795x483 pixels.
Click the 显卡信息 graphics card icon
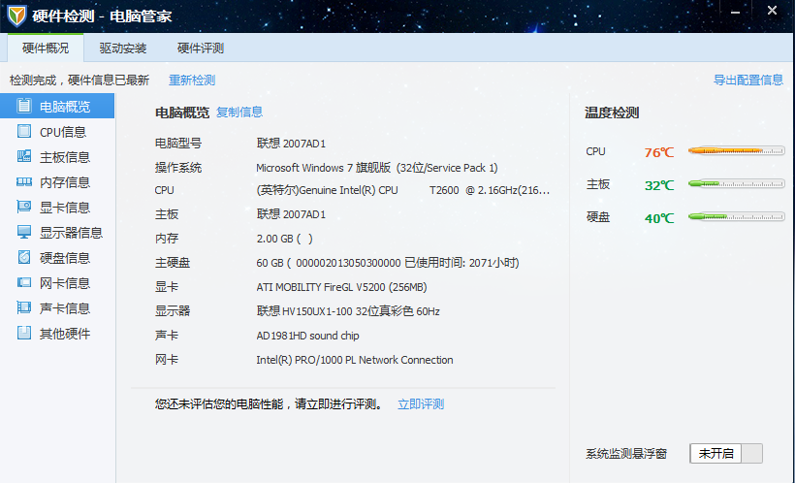[24, 207]
